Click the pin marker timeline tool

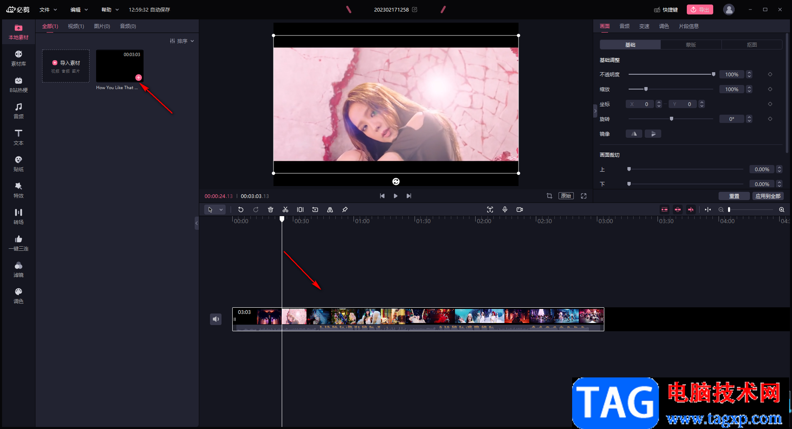click(345, 210)
